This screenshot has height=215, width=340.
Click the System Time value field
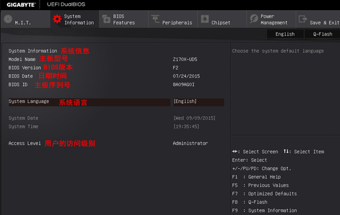186,126
